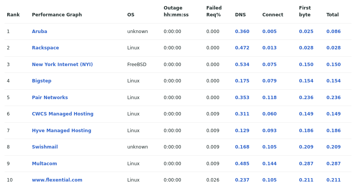Open the Rackspace performance graph link
356x188 pixels.
tap(45, 48)
